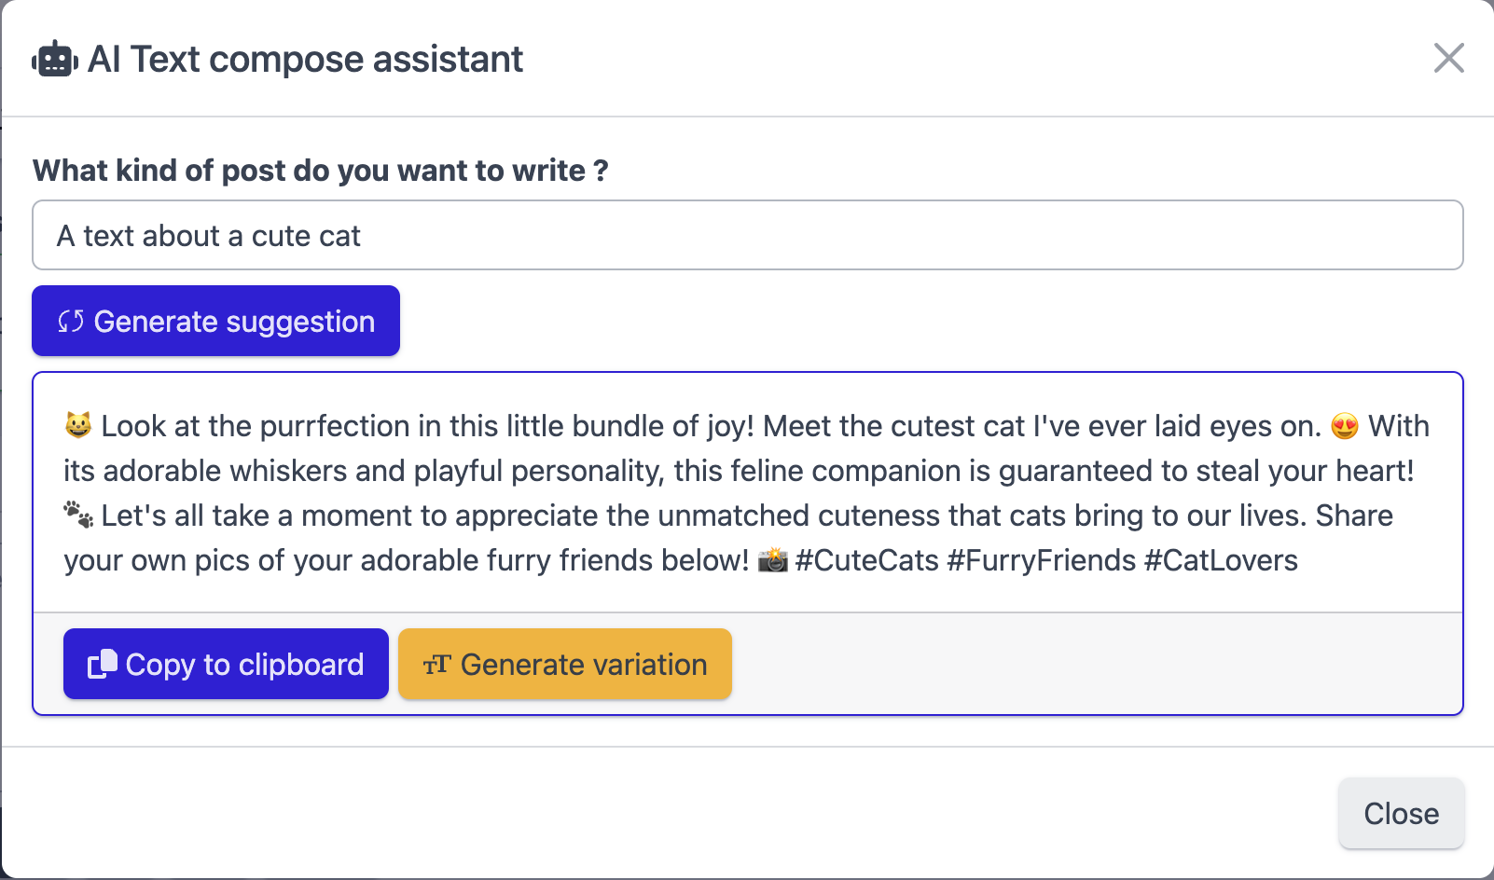Click the #CuteCats hashtag text

click(866, 560)
